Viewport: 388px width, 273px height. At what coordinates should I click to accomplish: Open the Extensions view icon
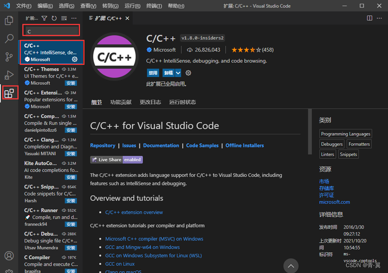9,93
